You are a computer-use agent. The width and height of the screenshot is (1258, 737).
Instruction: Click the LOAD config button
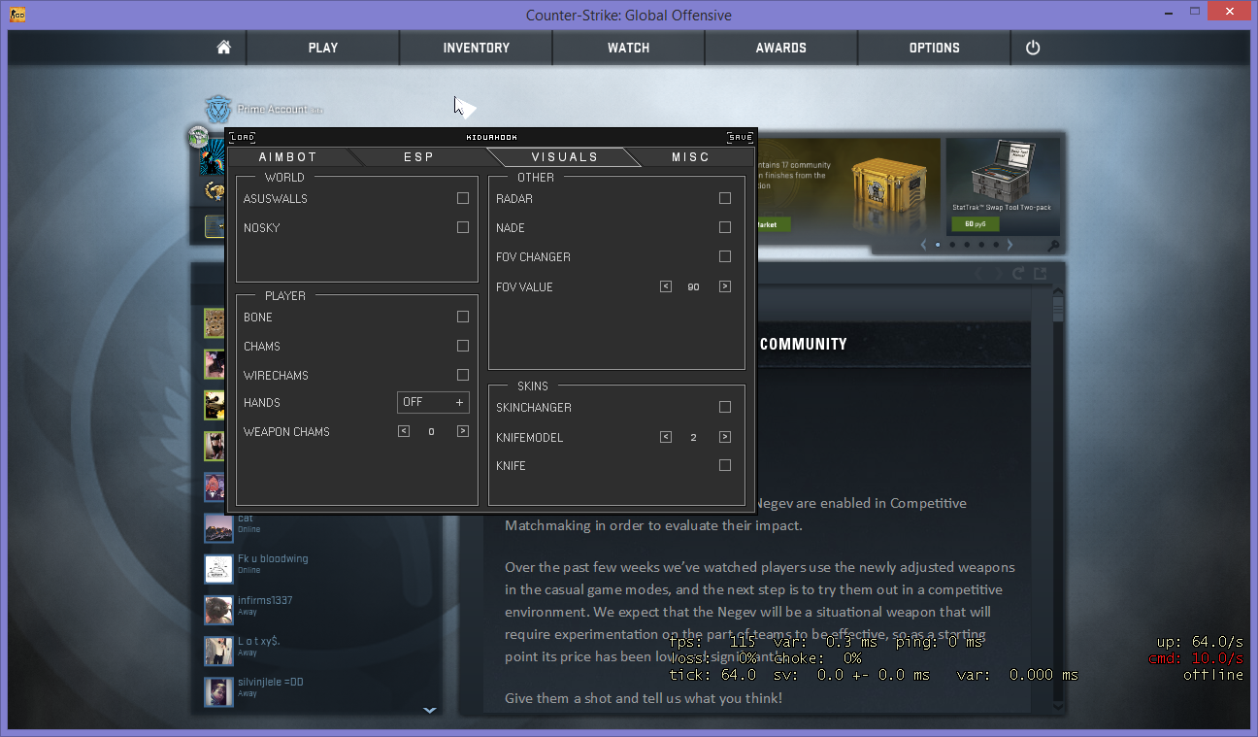243,137
